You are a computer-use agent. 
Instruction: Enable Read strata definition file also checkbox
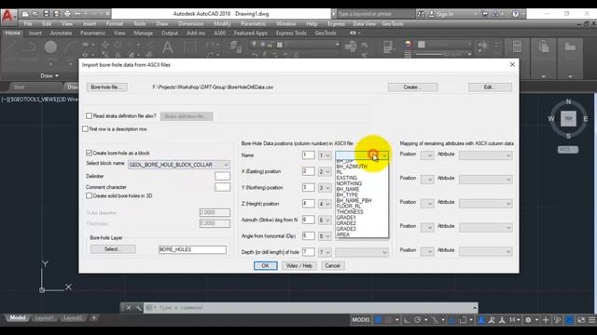[90, 115]
